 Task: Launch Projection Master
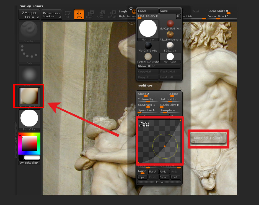point(51,15)
